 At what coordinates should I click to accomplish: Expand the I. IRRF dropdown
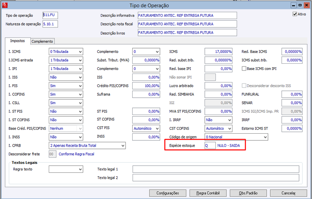[218, 120]
